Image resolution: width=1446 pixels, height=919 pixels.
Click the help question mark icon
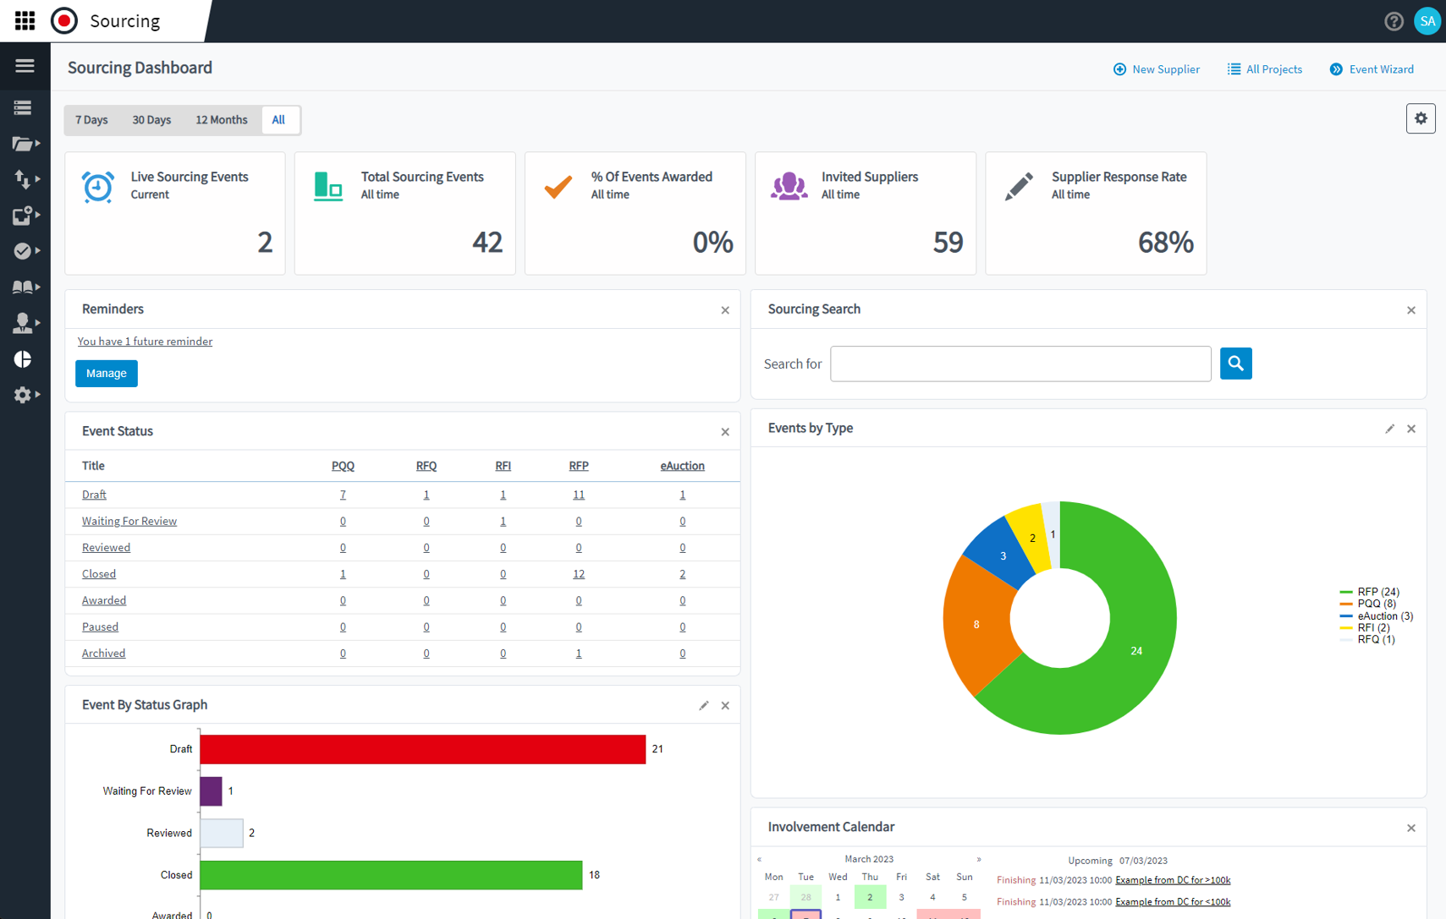[x=1394, y=21]
